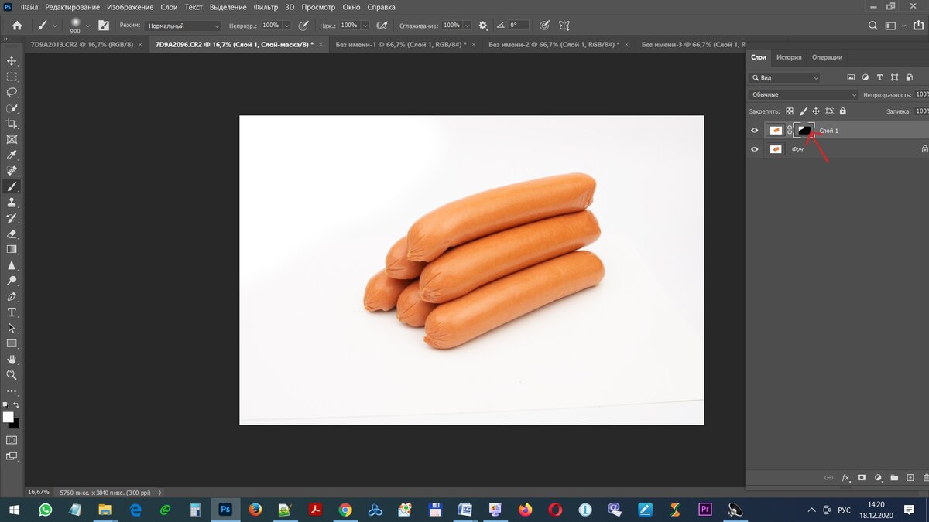Open the Непрозр. opacity dropdown arrow
This screenshot has width=929, height=522.
tap(286, 26)
